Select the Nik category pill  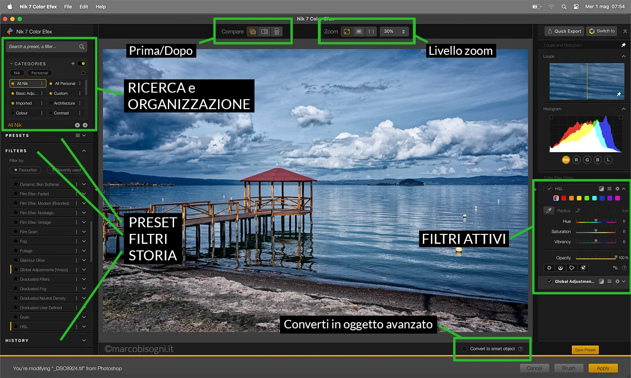(17, 73)
